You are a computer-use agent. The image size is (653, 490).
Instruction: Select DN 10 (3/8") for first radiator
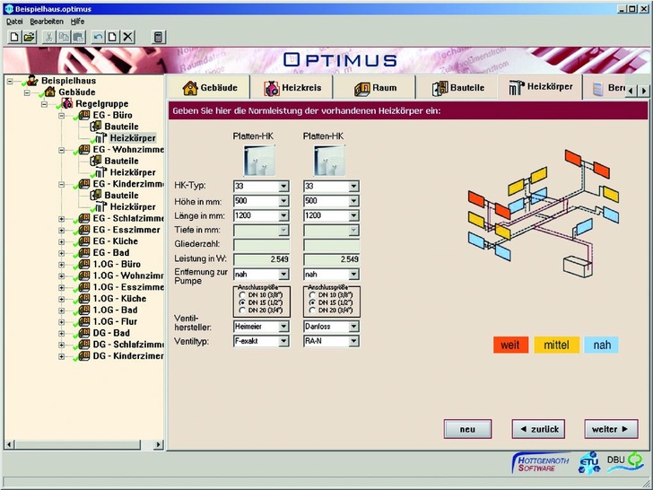[x=241, y=295]
